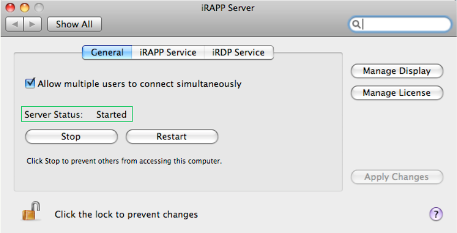Click the "Started" status value

click(111, 114)
